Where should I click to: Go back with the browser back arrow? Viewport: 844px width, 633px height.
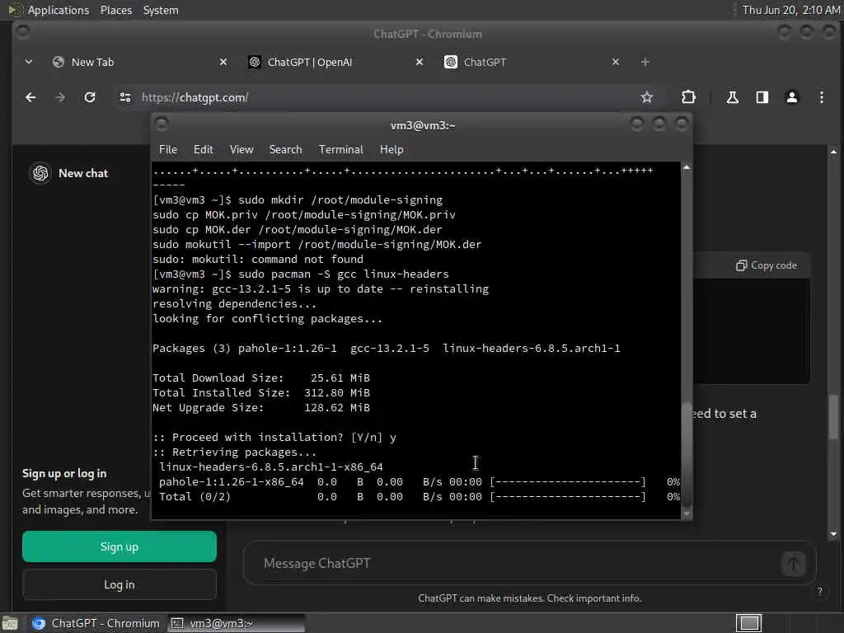pos(30,97)
